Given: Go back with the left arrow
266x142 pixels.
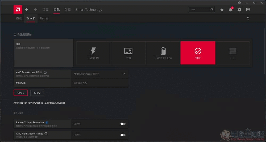Looking at the screenshot, I should coord(26,10).
